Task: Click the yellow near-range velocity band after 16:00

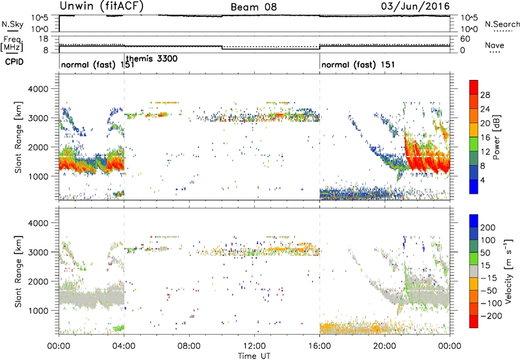Action: point(355,328)
